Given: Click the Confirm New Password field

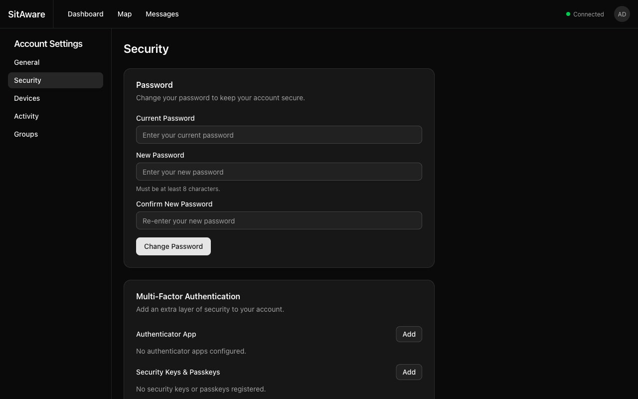Looking at the screenshot, I should (x=279, y=220).
